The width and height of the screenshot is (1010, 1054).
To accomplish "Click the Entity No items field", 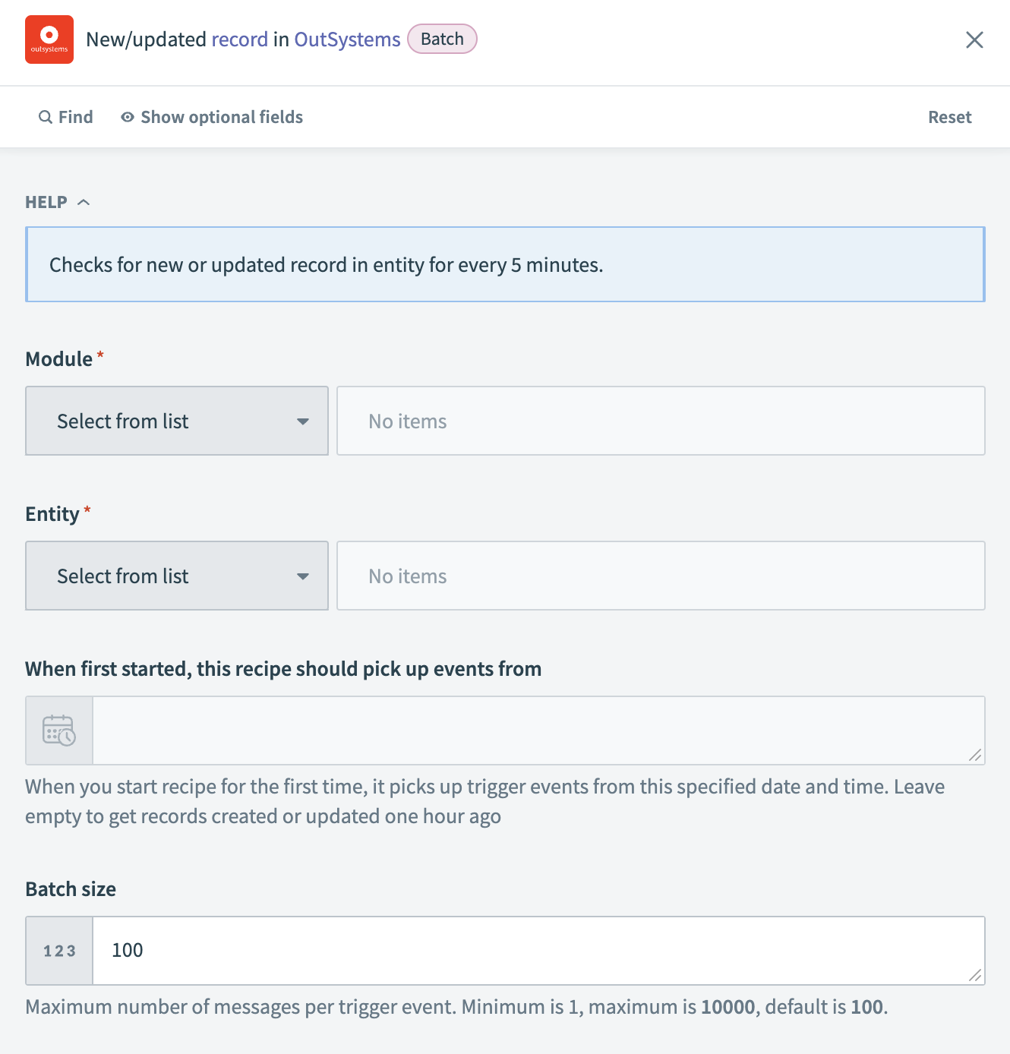I will point(661,576).
